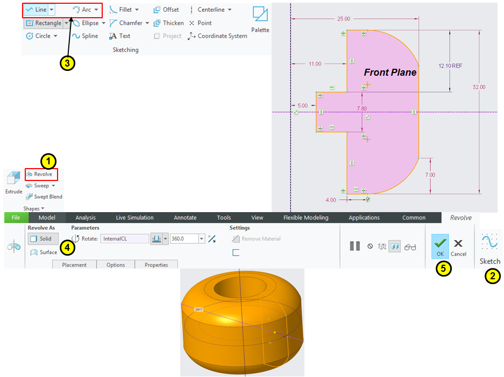The image size is (504, 377).
Task: Expand the Rectangle tool dropdown
Action: tap(67, 23)
